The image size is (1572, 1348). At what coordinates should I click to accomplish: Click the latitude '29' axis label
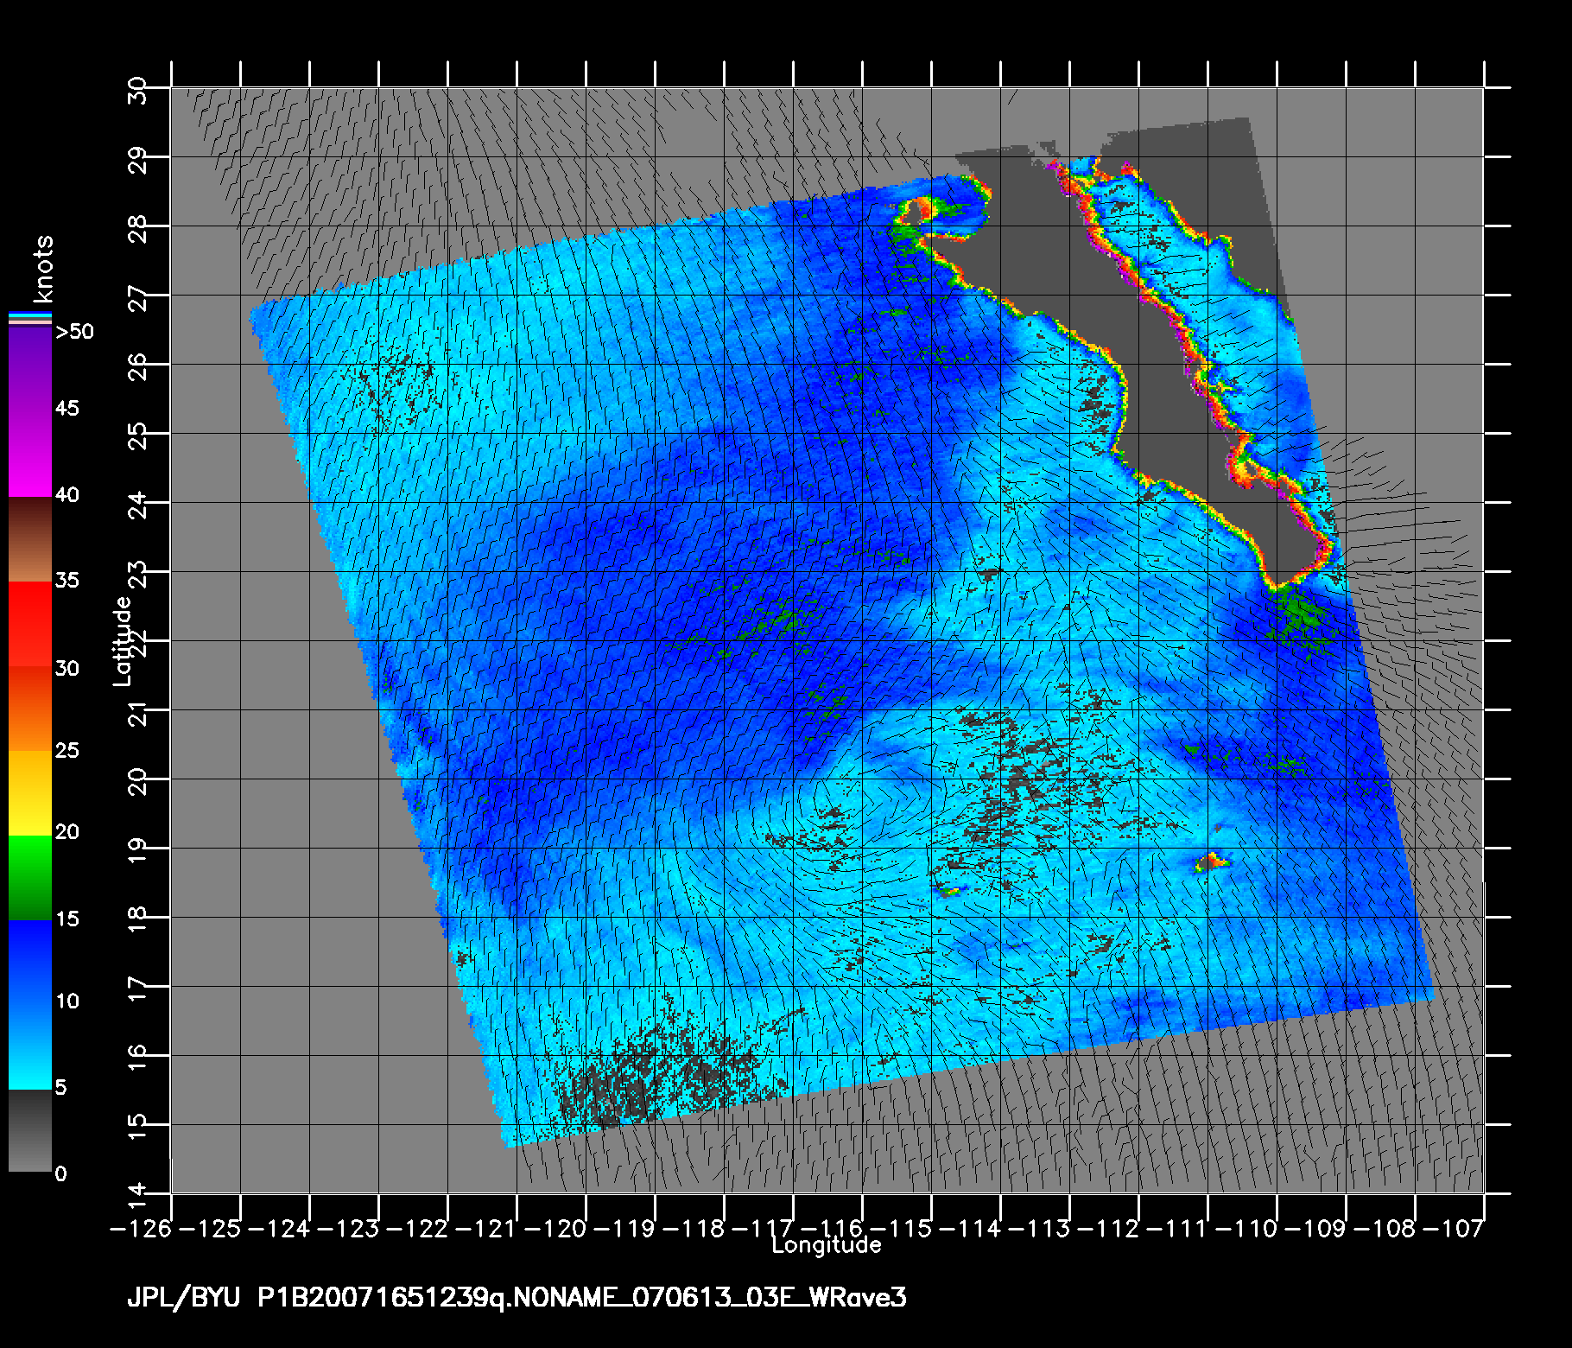138,158
